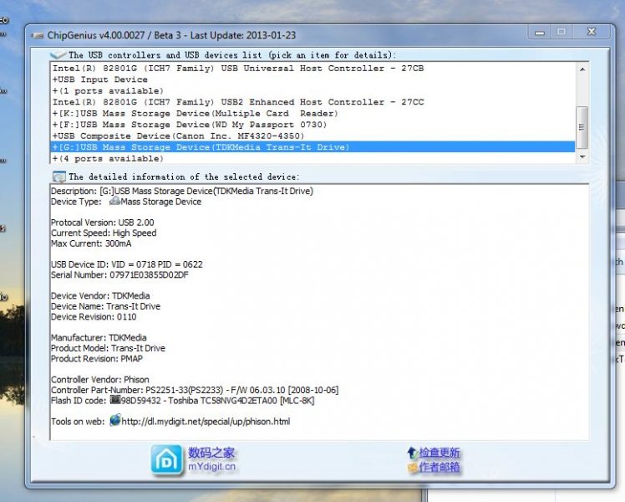Select the [K:] Multiple Card Reader row
The width and height of the screenshot is (625, 502).
(x=312, y=113)
